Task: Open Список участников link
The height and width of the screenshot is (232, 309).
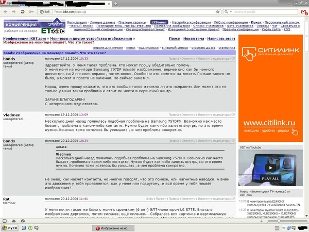Action: (208, 26)
